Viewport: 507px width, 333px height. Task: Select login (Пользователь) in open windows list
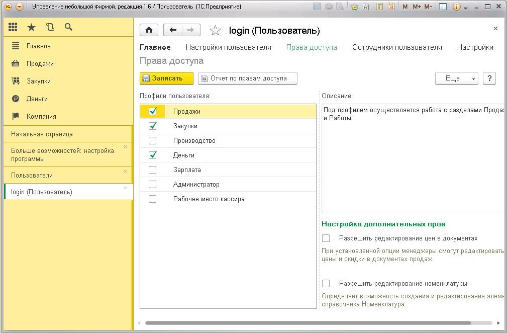click(x=68, y=192)
